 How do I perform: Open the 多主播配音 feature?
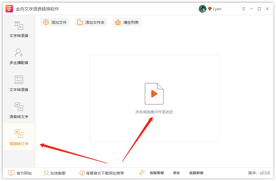(x=18, y=57)
